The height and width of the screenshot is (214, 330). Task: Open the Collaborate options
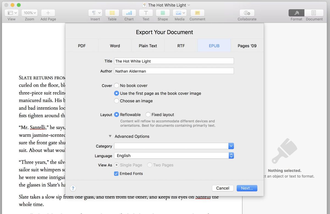click(247, 13)
